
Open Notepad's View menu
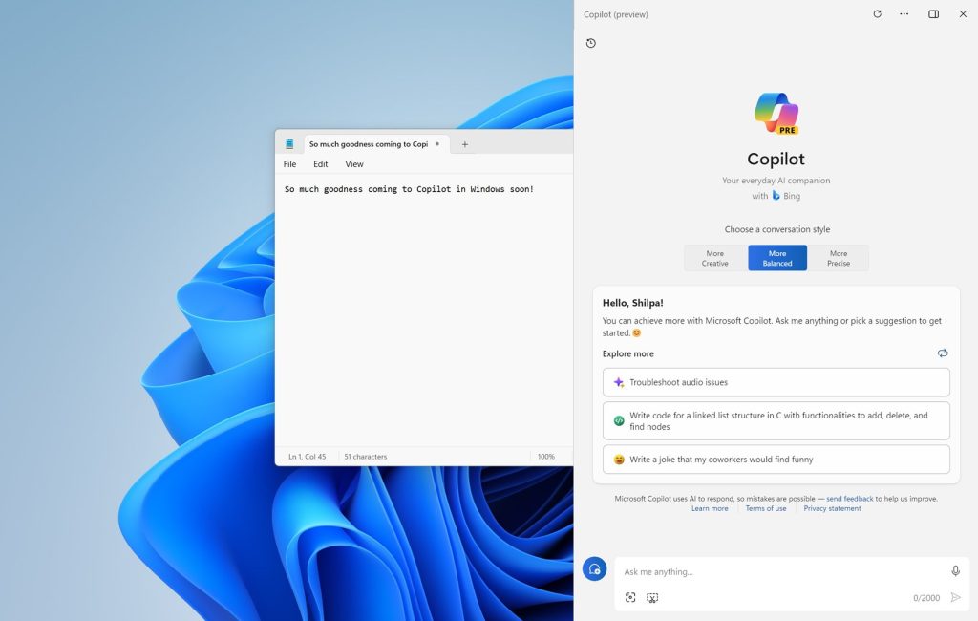(354, 163)
